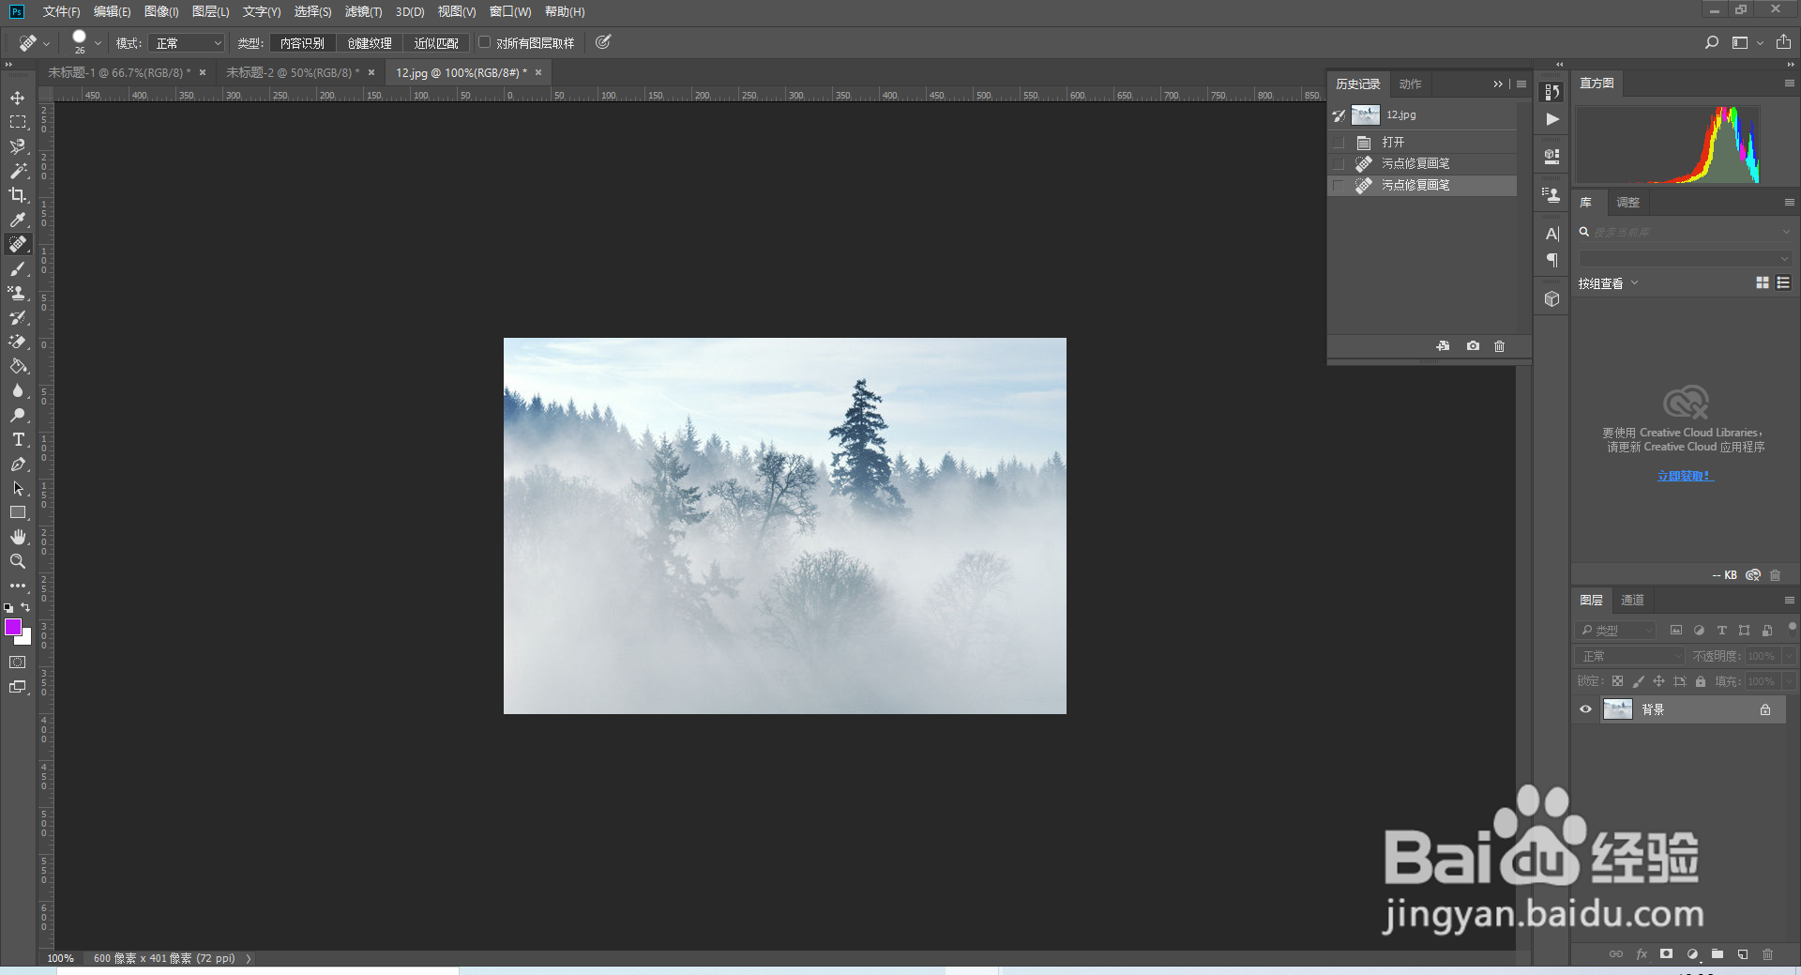
Task: Select the Rectangle shape tool
Action: click(x=18, y=512)
